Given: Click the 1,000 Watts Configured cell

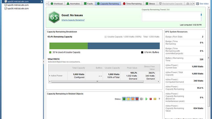Looking at the screenshot, I should pyautogui.click(x=78, y=76).
